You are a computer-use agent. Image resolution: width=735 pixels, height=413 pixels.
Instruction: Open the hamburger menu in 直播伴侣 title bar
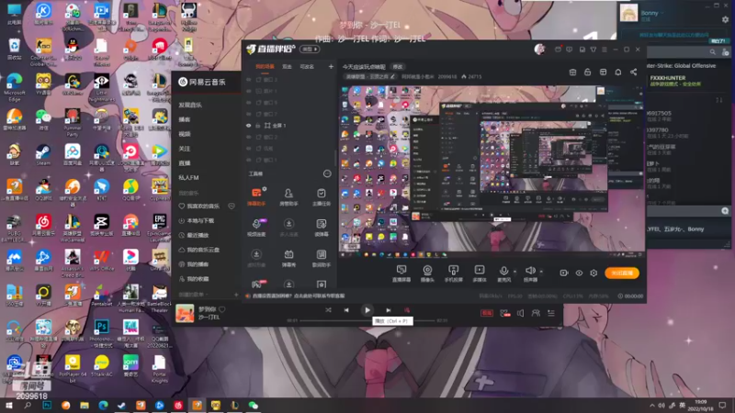[x=605, y=50]
